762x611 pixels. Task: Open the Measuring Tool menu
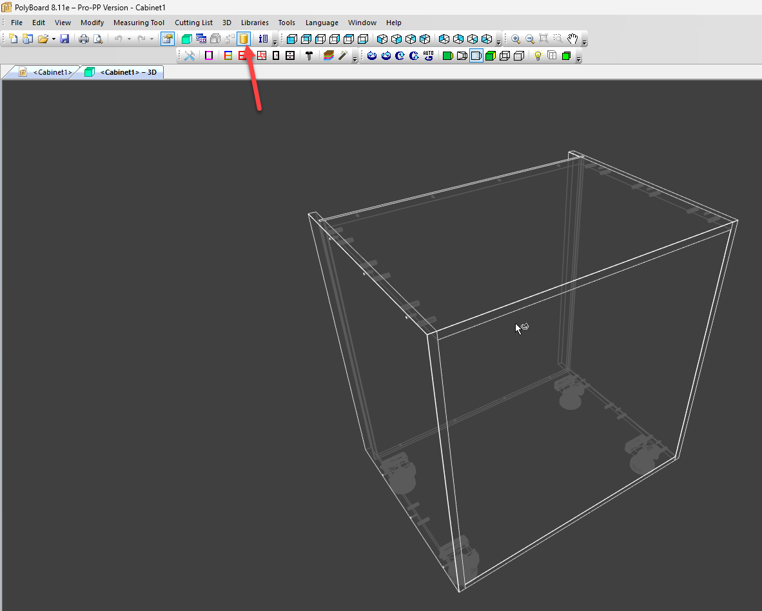139,23
